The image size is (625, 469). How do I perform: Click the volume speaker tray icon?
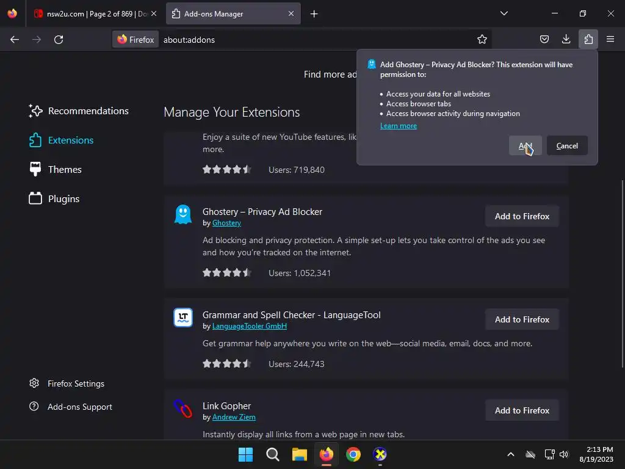pos(563,454)
